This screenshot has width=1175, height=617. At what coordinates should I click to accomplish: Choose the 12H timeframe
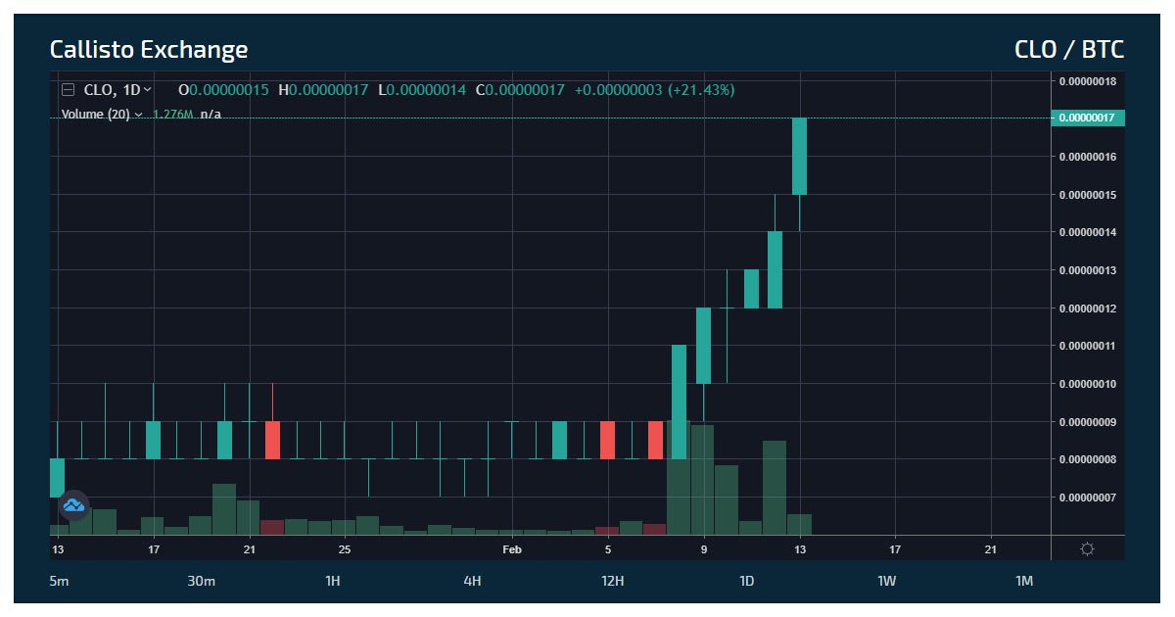(x=612, y=582)
